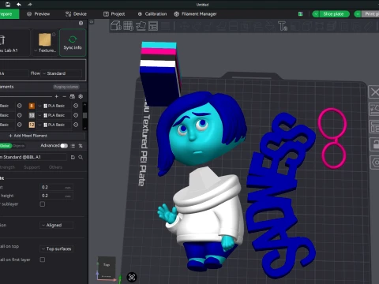Click the list view icon beside Advanced toggle
Image resolution: width=379 pixels, height=284 pixels.
point(73,146)
